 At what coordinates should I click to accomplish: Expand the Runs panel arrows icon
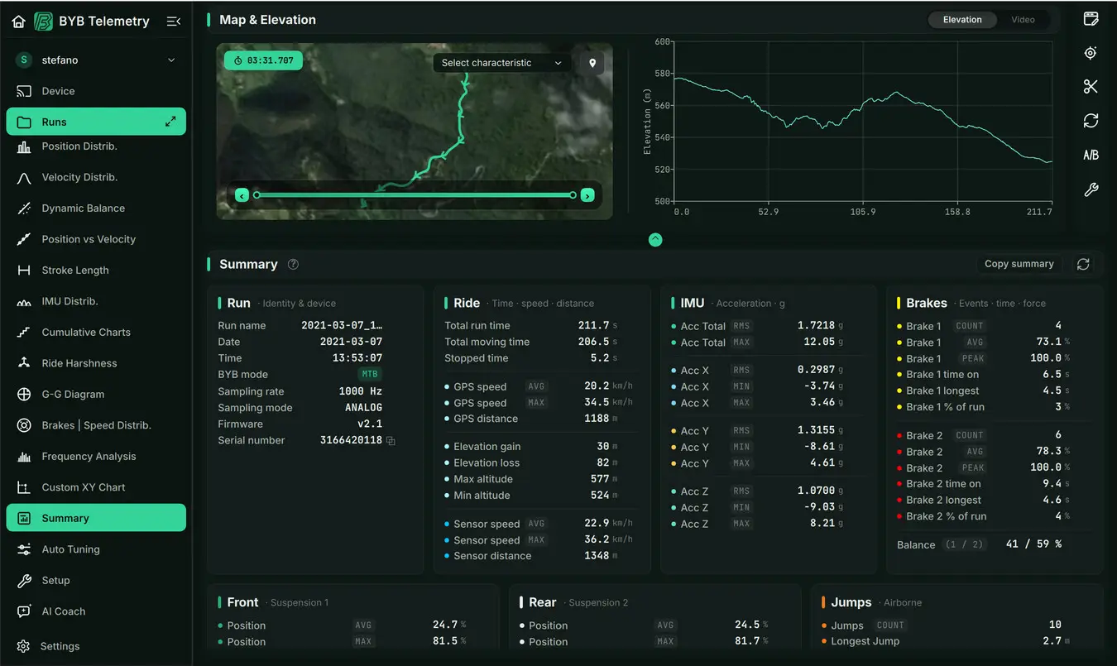(x=170, y=122)
